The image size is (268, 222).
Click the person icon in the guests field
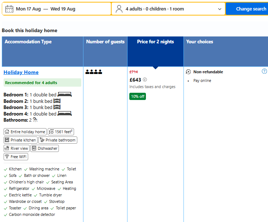point(119,9)
